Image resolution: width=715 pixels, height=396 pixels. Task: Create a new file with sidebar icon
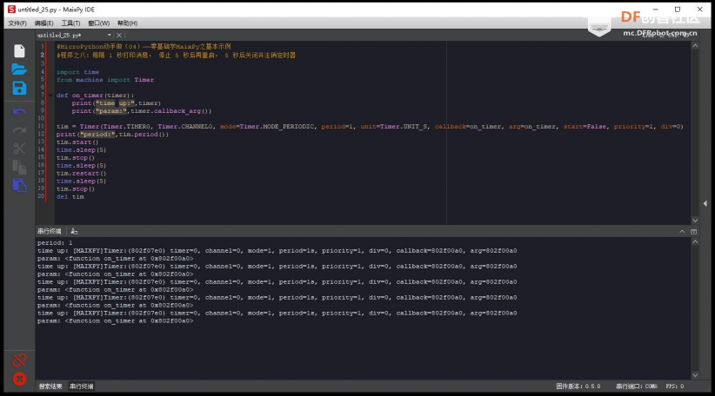19,51
